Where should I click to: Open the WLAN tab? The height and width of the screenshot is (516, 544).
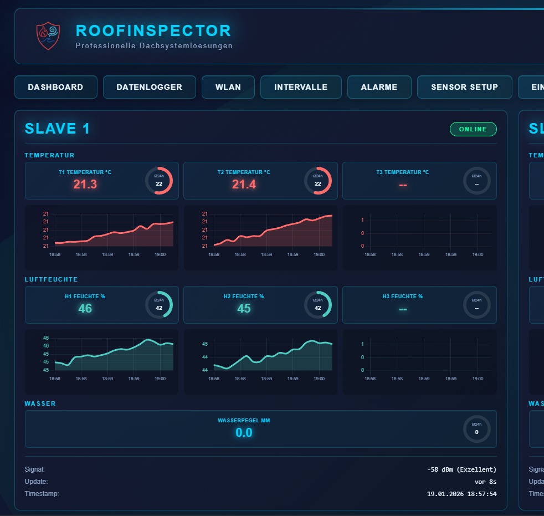[228, 87]
